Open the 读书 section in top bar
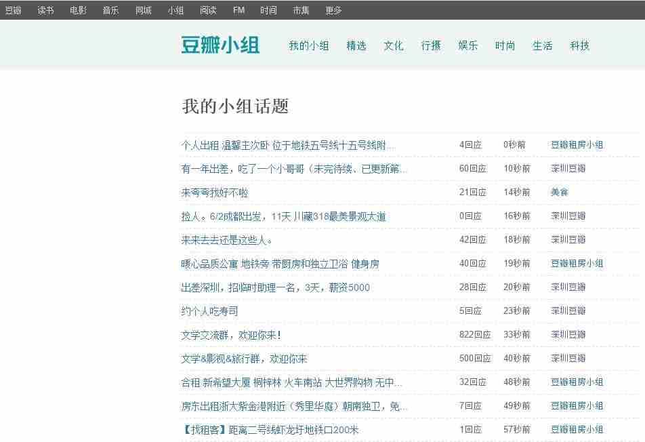The width and height of the screenshot is (645, 442). click(x=45, y=10)
